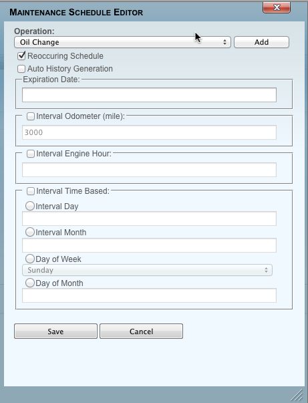308x403 pixels.
Task: Pick the Day of Month radio button
Action: pos(30,283)
